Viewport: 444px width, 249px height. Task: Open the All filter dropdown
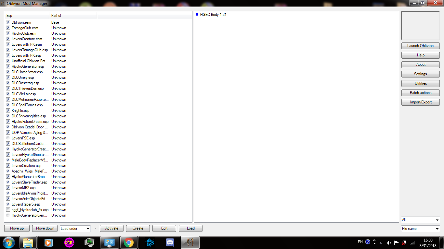(x=421, y=220)
